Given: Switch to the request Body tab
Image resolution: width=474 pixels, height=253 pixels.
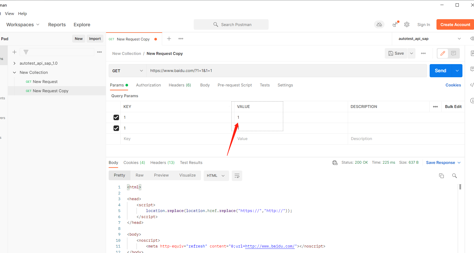Looking at the screenshot, I should (205, 85).
